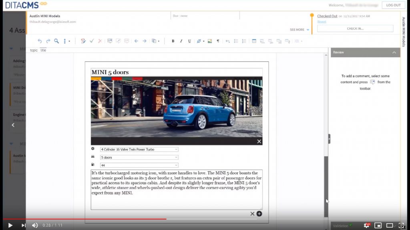Screen dimensions: 410x230
Task: Reject change with the red X icon
Action: (x=100, y=41)
